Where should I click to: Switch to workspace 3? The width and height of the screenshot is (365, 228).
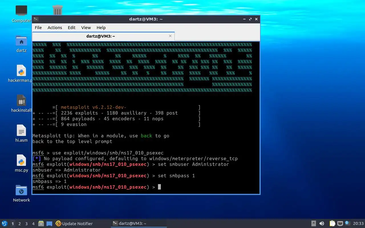tap(26, 224)
